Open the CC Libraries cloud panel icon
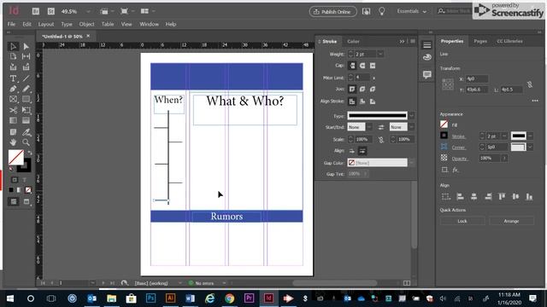This screenshot has height=307, width=547. [427, 57]
